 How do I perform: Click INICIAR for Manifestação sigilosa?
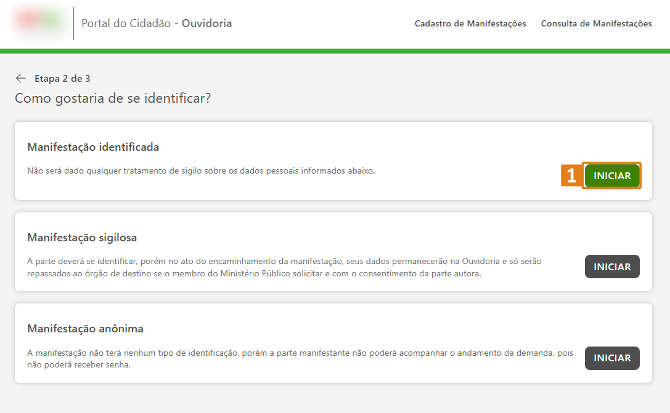(611, 267)
